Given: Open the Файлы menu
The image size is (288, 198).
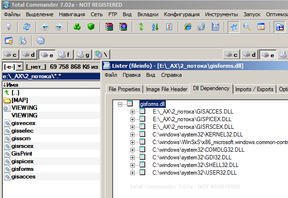Looking at the screenshot, I should (x=12, y=14).
